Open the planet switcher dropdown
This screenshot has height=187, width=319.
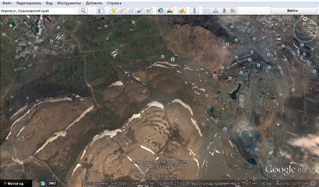coord(182,11)
